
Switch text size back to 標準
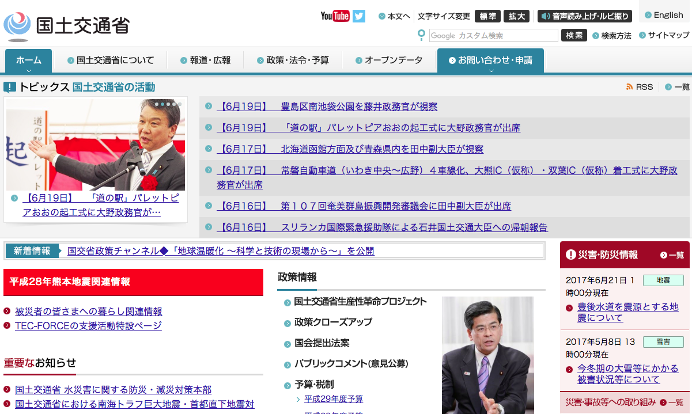(487, 16)
